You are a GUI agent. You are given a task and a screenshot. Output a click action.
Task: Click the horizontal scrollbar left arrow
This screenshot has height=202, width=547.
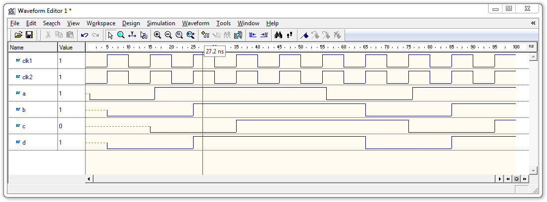89,179
